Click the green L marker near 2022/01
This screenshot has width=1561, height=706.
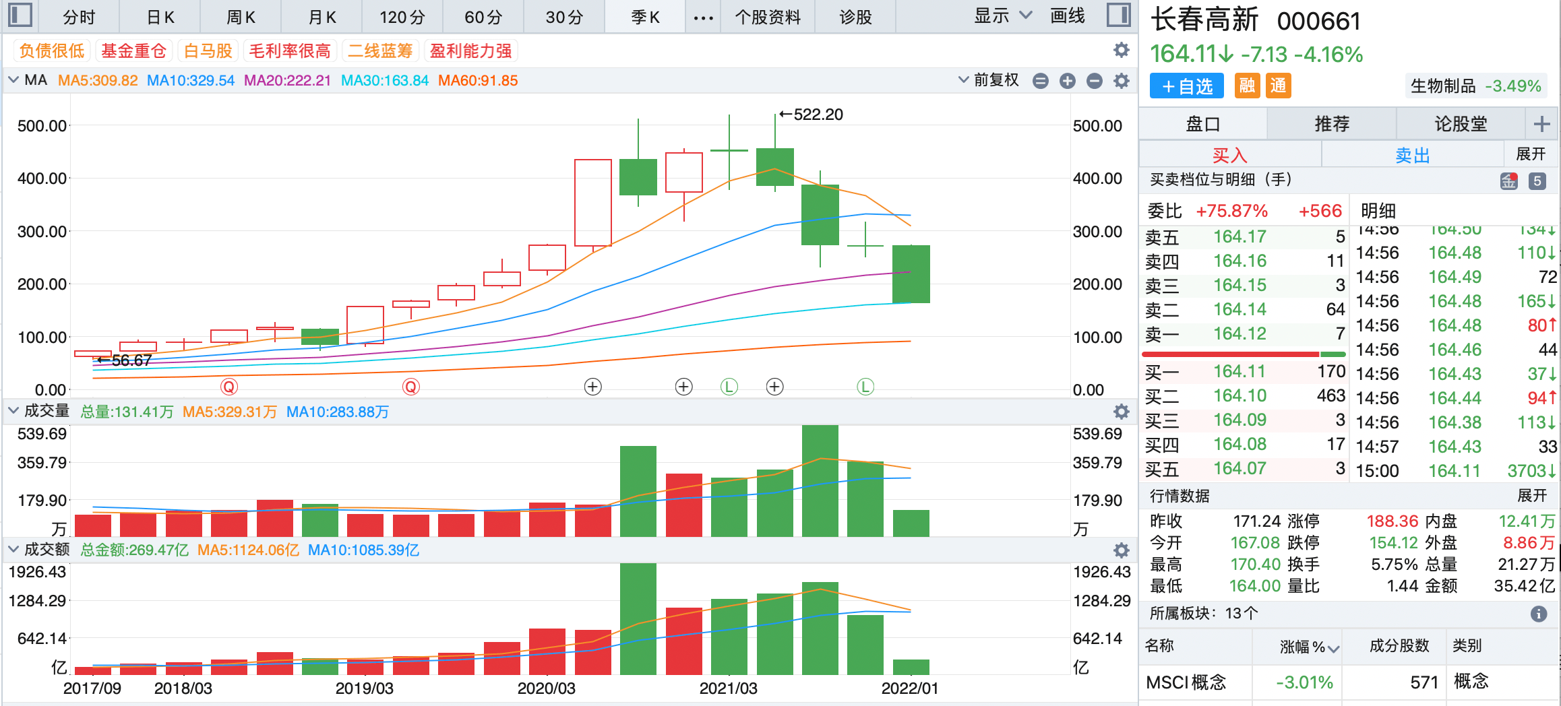[x=865, y=387]
